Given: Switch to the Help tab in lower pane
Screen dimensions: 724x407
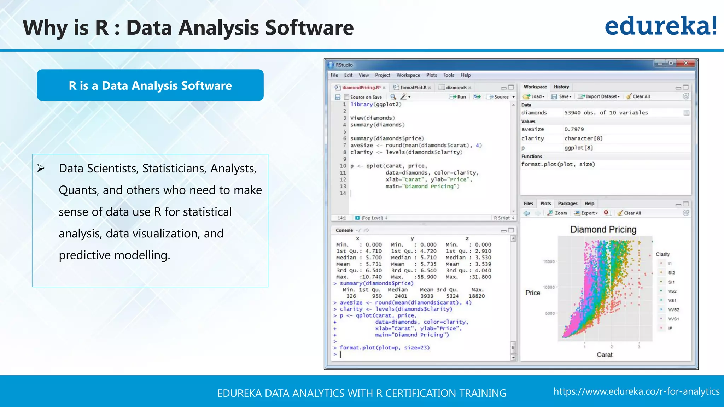Looking at the screenshot, I should pyautogui.click(x=589, y=203).
